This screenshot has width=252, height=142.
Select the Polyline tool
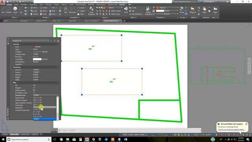point(9,10)
